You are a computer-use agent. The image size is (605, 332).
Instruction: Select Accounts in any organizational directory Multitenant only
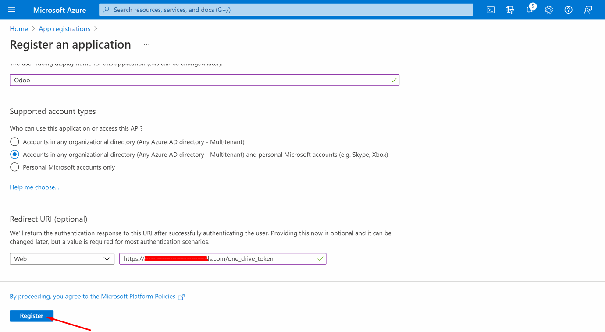pyautogui.click(x=14, y=142)
